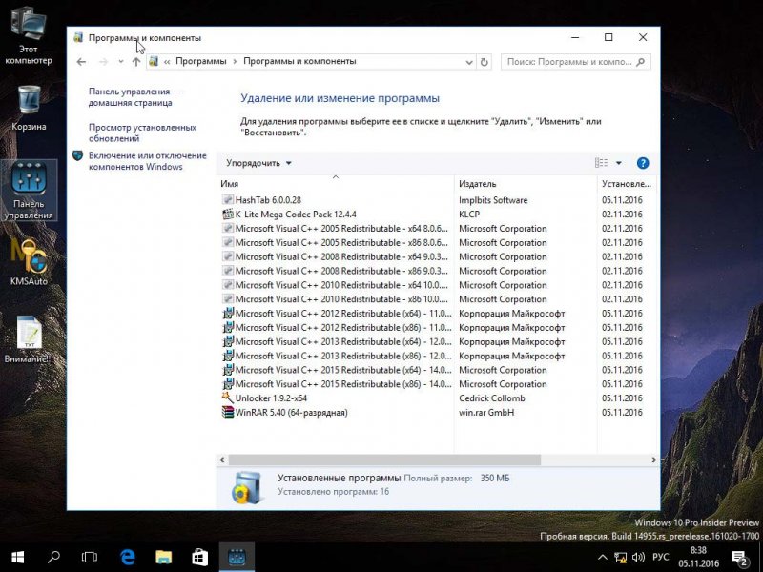
Task: Click the Unlocker 1.9.2-x64 wand icon
Action: click(227, 398)
